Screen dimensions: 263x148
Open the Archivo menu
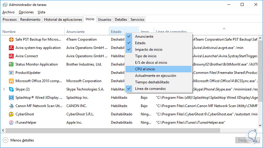[8, 12]
